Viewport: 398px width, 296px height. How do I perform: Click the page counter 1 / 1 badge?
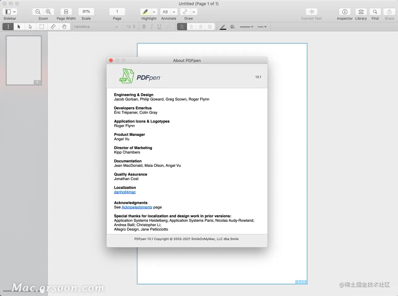point(301,282)
